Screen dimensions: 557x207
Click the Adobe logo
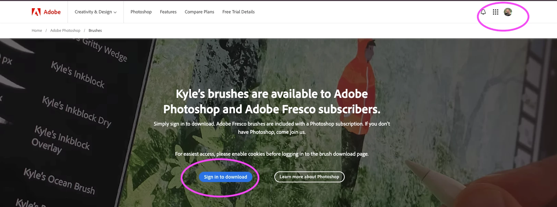point(46,12)
